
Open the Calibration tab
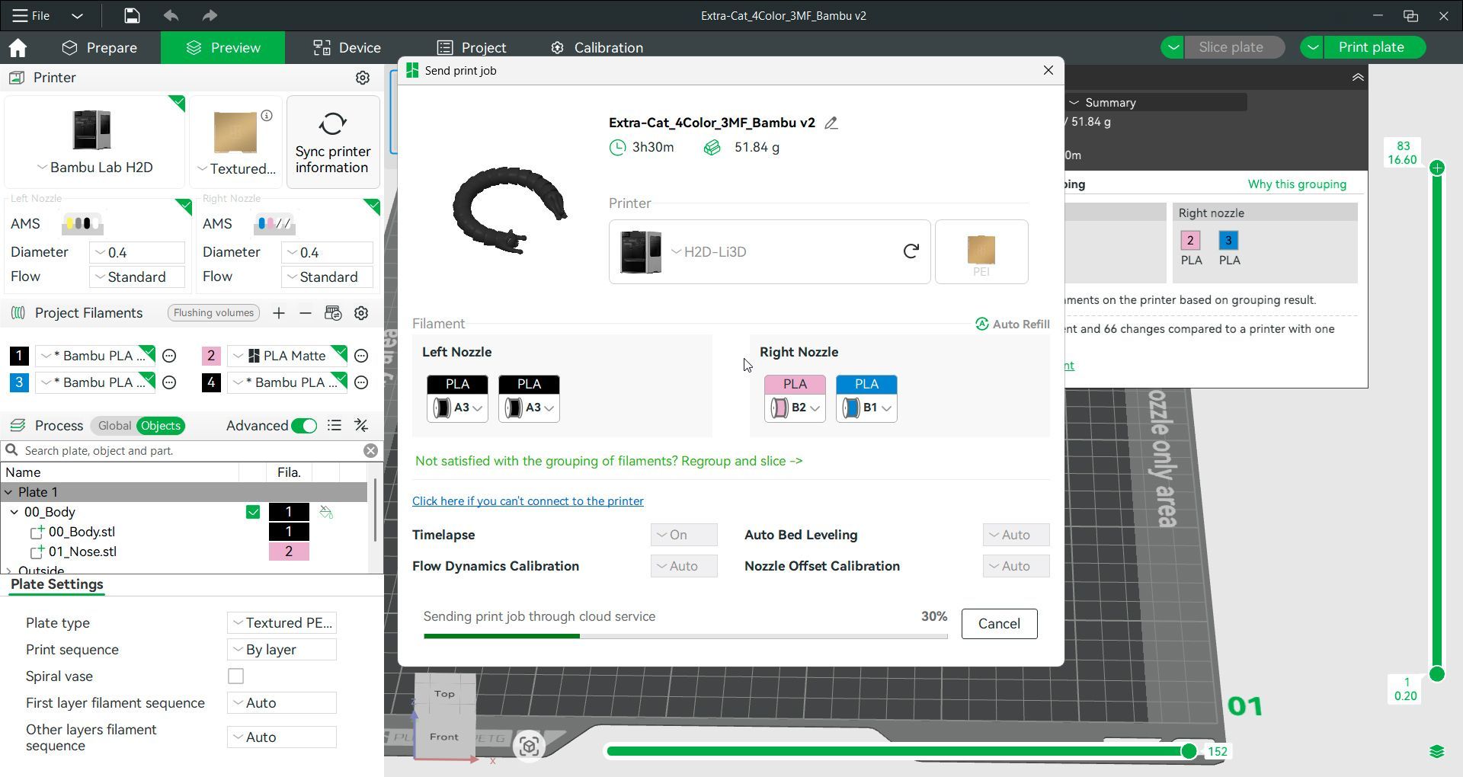pyautogui.click(x=597, y=47)
